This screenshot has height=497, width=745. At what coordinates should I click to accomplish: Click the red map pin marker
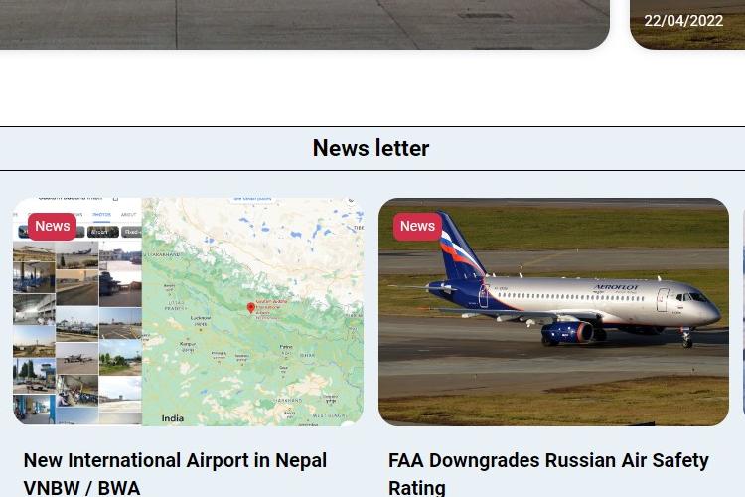[x=251, y=308]
